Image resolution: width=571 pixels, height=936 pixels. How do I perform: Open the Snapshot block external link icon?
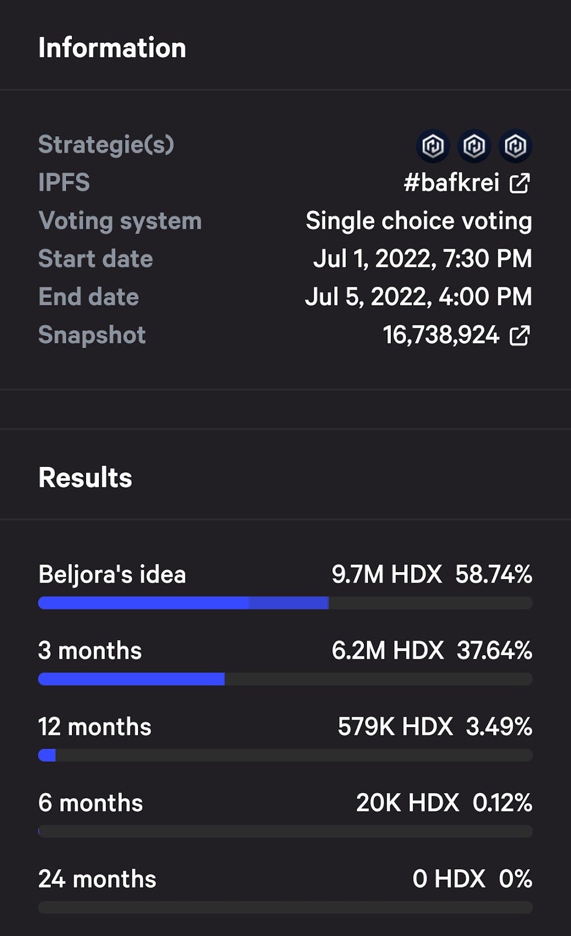(x=520, y=336)
